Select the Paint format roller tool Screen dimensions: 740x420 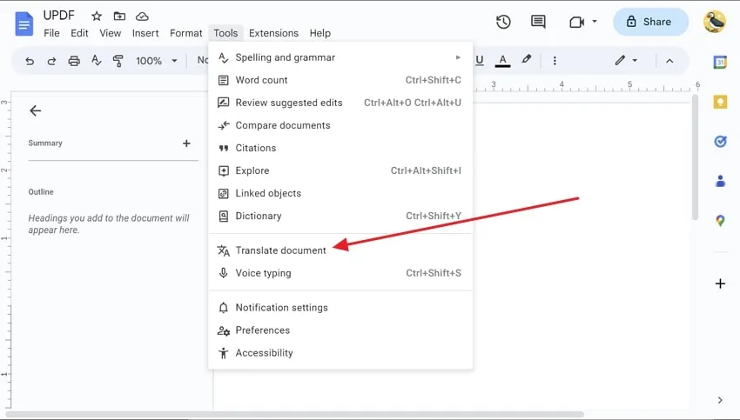click(118, 61)
